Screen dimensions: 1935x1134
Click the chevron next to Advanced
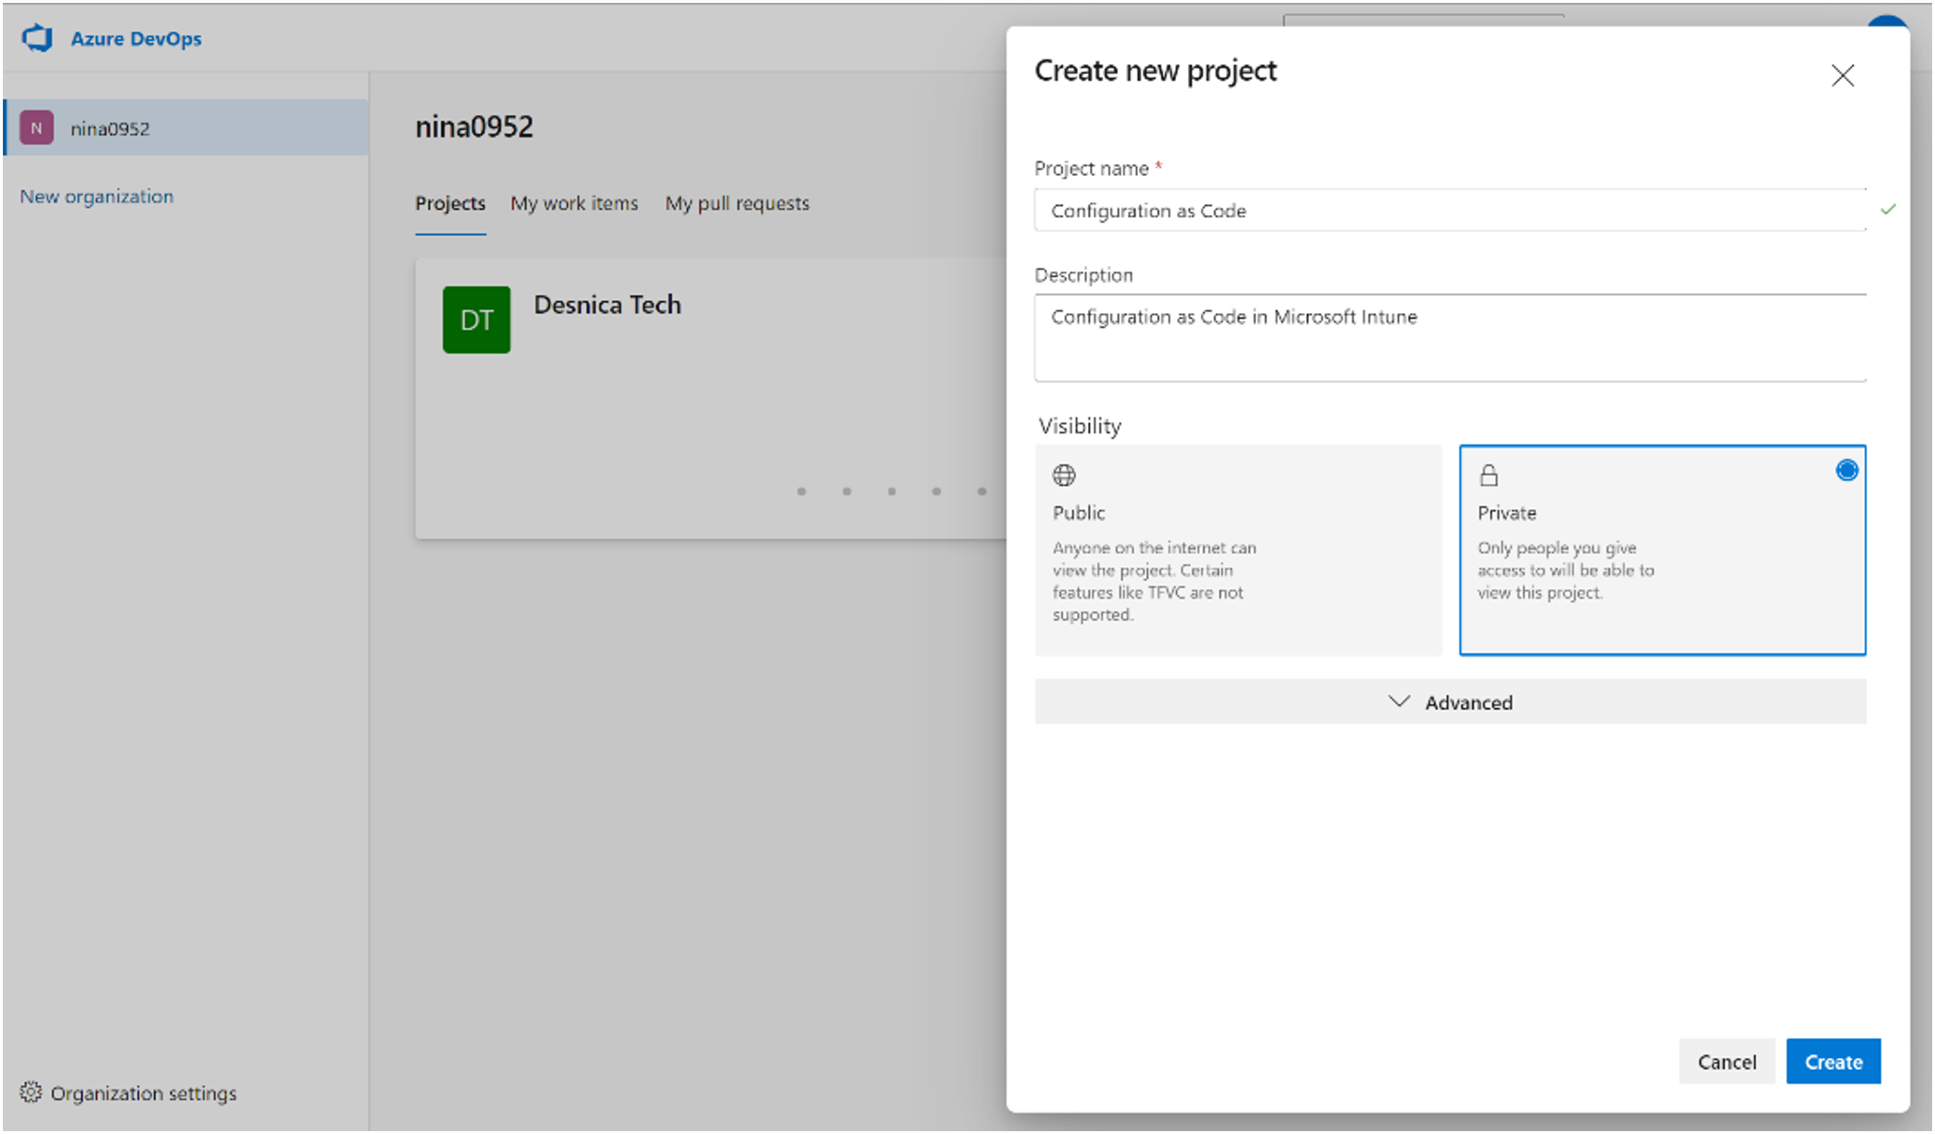tap(1399, 701)
